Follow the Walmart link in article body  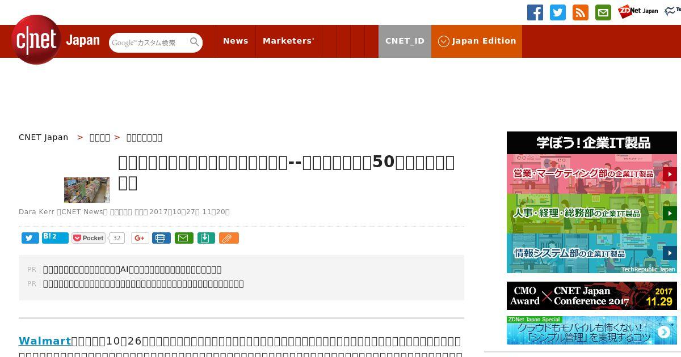pos(45,341)
